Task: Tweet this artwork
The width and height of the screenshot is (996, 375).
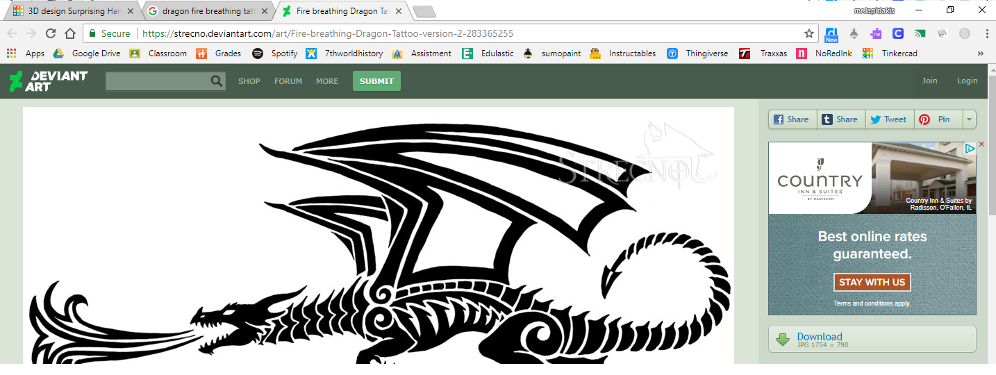Action: [890, 119]
